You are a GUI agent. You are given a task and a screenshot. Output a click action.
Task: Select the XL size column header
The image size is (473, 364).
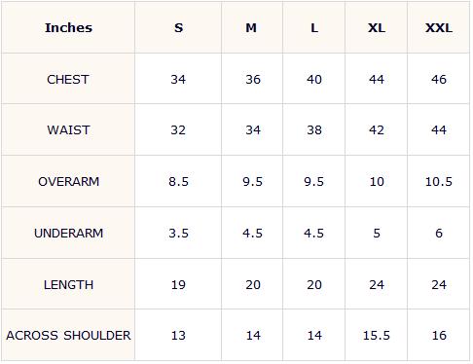(377, 28)
